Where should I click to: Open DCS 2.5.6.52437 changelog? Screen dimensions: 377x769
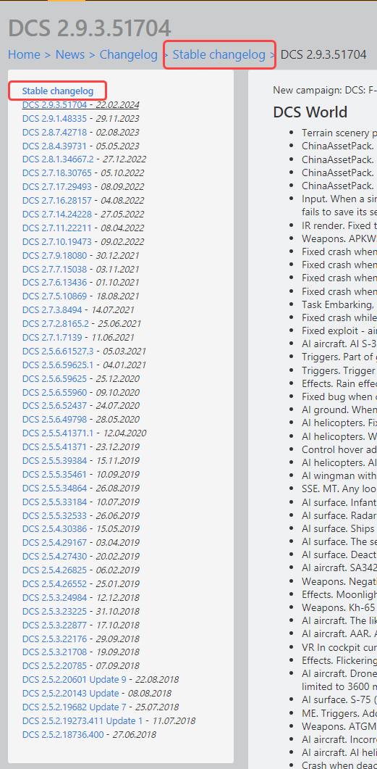coord(54,406)
